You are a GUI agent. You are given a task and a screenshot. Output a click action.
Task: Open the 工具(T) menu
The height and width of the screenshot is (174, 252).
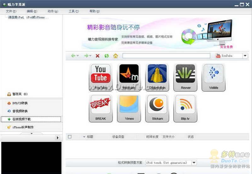coord(74,11)
